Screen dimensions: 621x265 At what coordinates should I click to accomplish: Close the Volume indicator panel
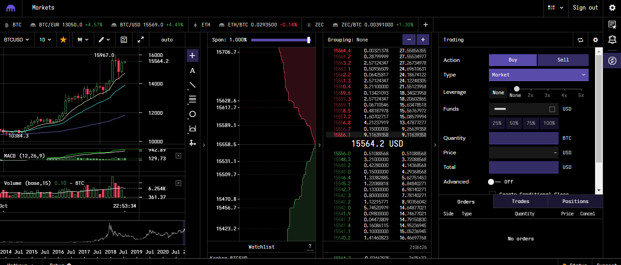point(178,183)
